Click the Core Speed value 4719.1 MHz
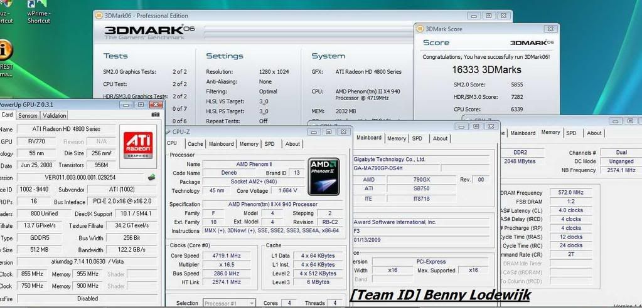 (x=227, y=255)
